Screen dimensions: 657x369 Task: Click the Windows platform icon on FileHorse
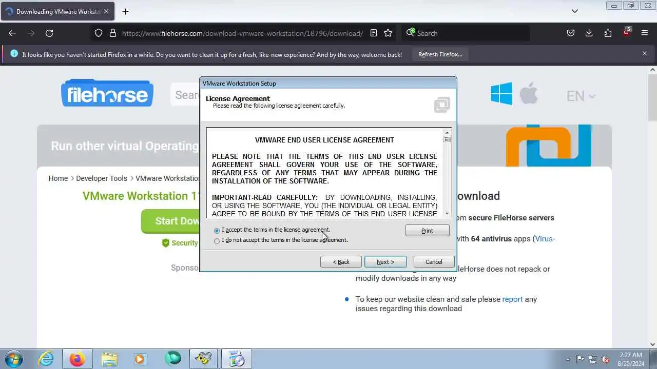[x=501, y=94]
